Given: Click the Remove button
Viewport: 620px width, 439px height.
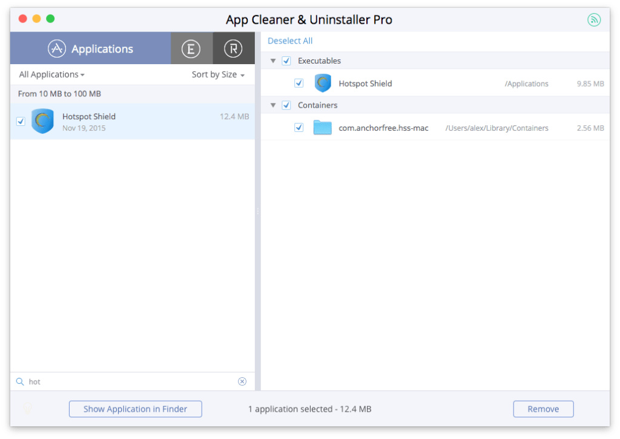Looking at the screenshot, I should pos(543,409).
